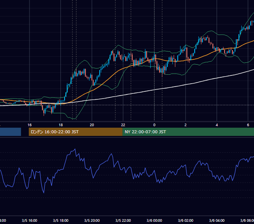254x224 pixels.
Task: Click the 0 hour label on price chart
Action: pyautogui.click(x=154, y=125)
